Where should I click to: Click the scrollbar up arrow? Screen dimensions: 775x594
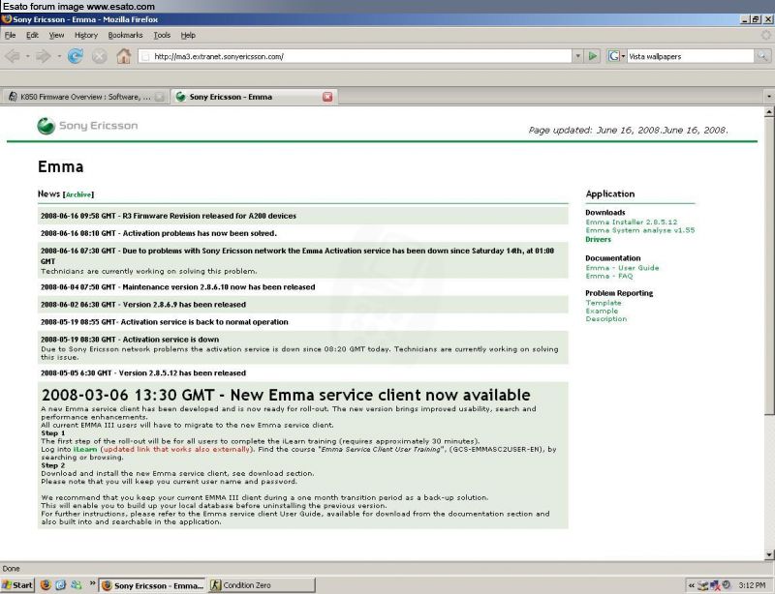[768, 112]
